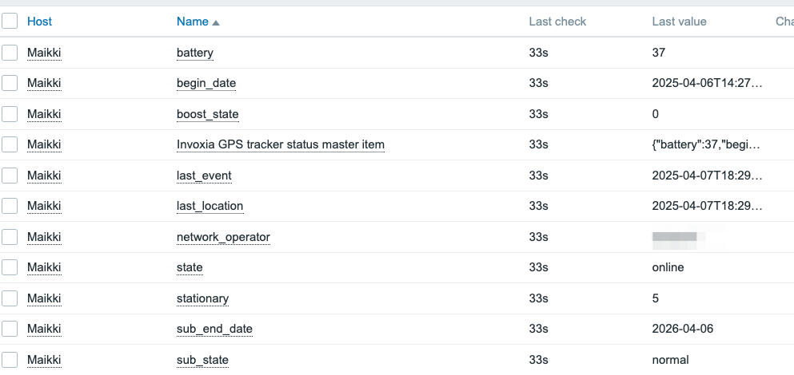Open the last_location item link

pos(209,206)
